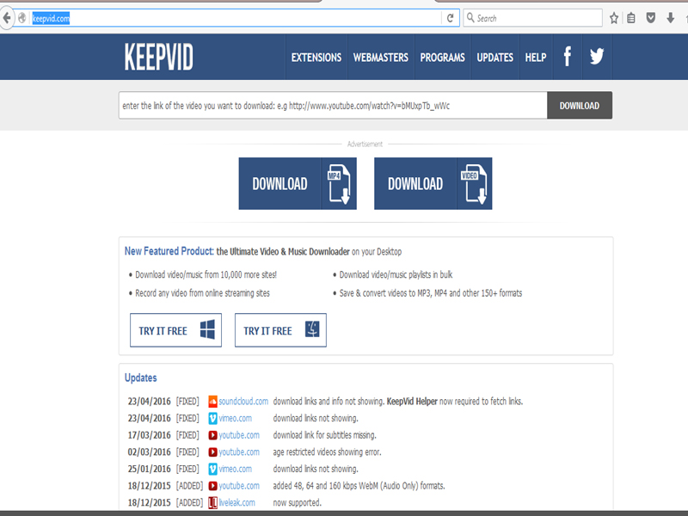Click the SoundCloud icon in updates
This screenshot has height=516, width=688.
pos(212,401)
